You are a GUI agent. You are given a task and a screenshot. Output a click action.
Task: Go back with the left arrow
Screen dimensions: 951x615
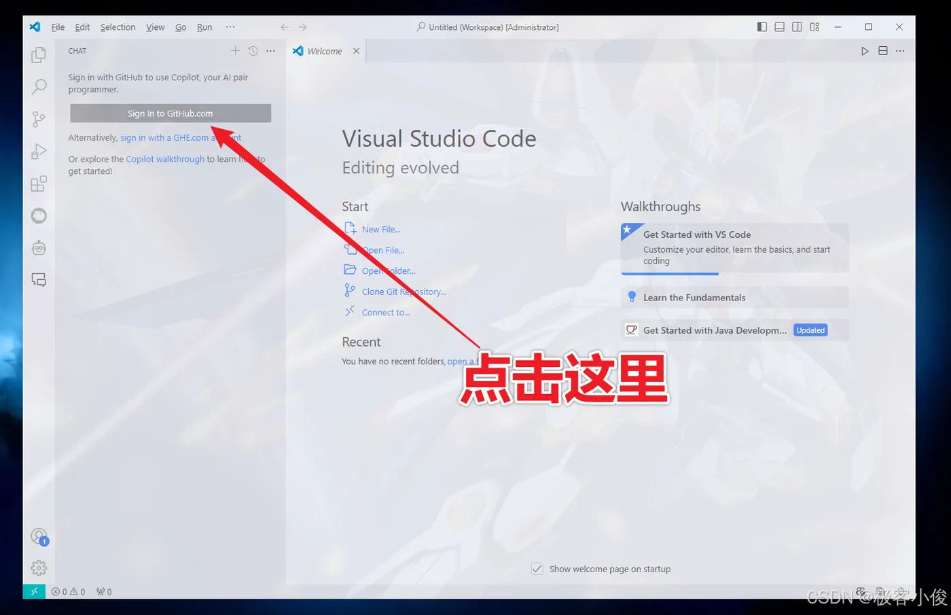point(285,27)
